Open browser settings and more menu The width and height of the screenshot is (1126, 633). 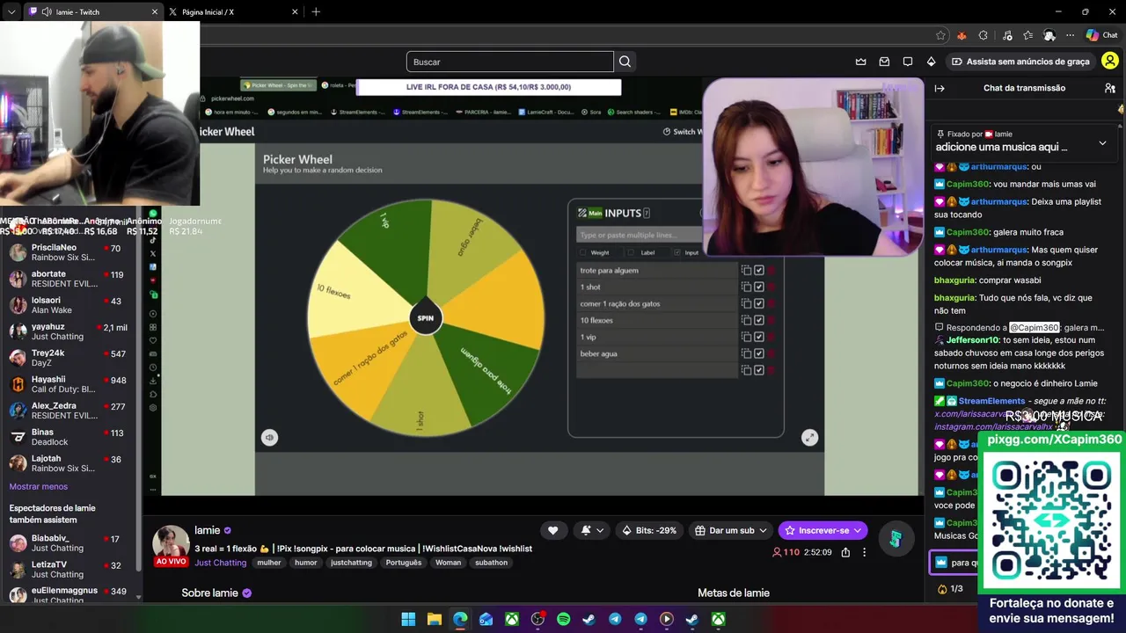[x=1070, y=35]
